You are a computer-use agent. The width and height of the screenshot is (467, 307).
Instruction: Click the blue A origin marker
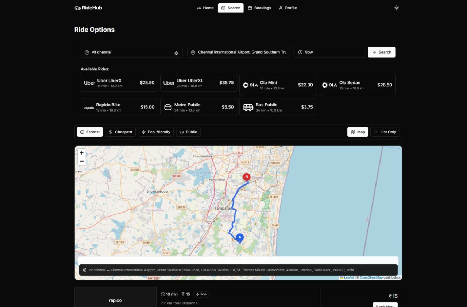[x=240, y=238]
